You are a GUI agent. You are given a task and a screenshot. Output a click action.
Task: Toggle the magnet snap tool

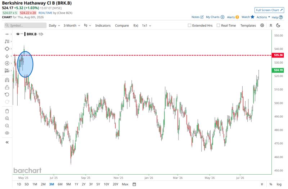point(7,80)
